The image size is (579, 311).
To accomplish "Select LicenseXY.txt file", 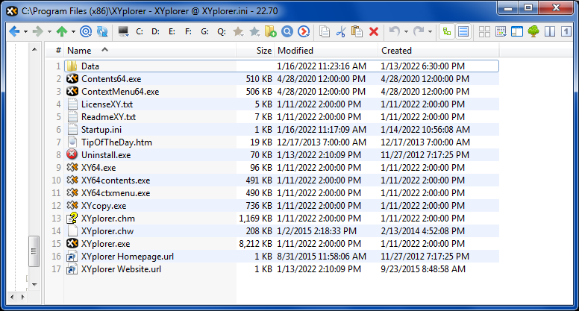I will click(x=107, y=104).
